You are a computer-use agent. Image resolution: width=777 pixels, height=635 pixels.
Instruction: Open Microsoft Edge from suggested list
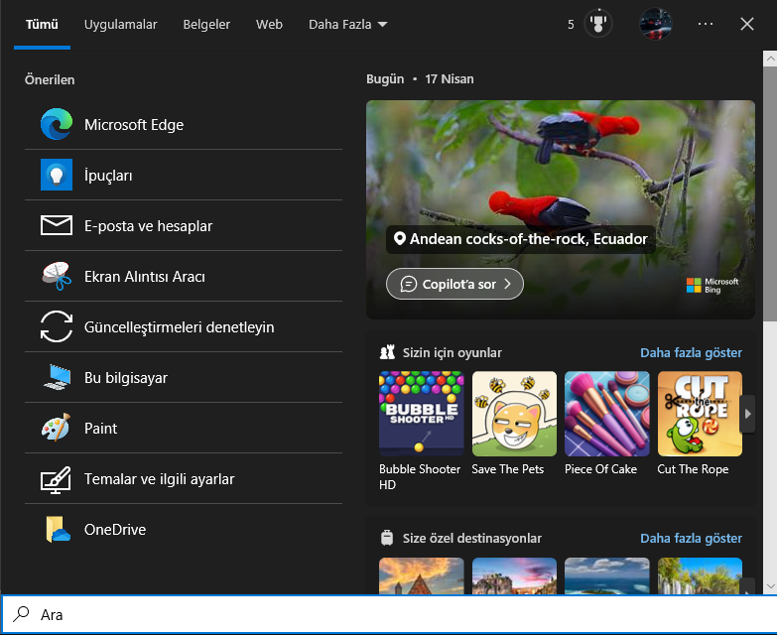(x=184, y=124)
